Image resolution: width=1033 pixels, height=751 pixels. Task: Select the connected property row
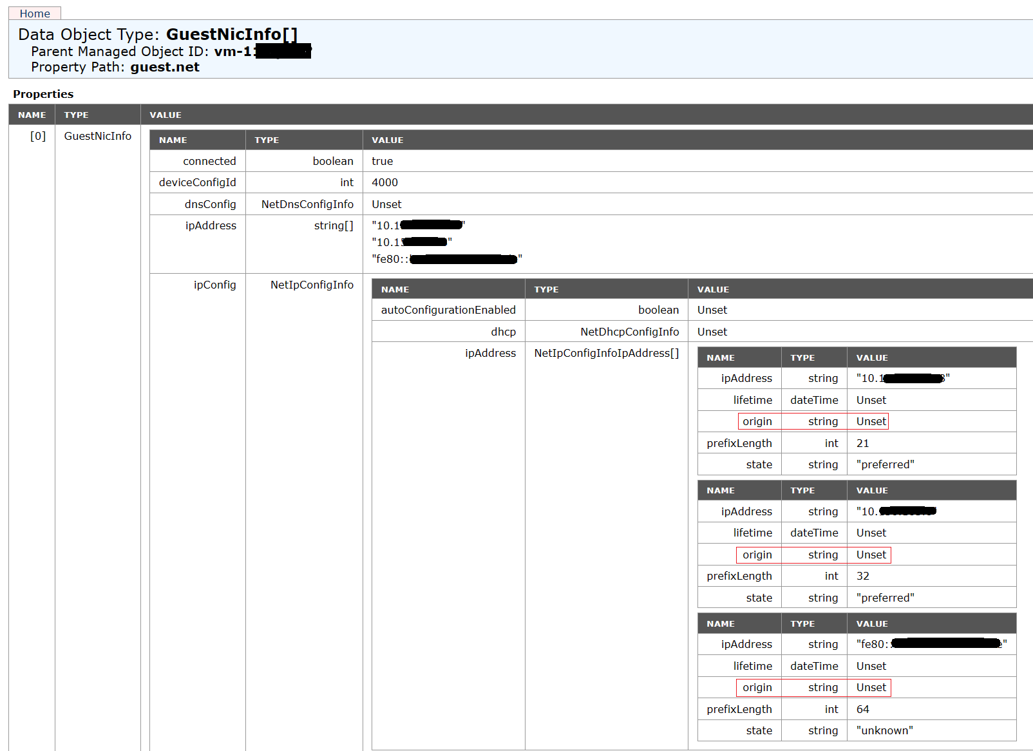click(210, 161)
